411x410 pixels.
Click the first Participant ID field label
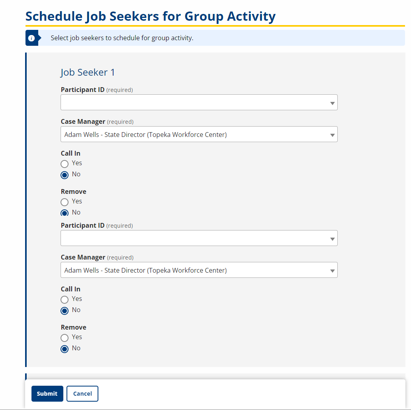tap(82, 90)
